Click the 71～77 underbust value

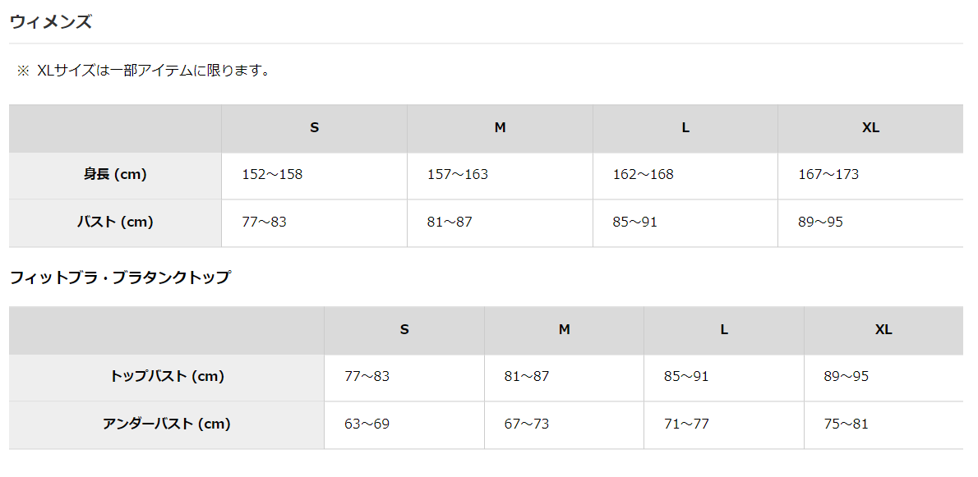[x=686, y=424]
